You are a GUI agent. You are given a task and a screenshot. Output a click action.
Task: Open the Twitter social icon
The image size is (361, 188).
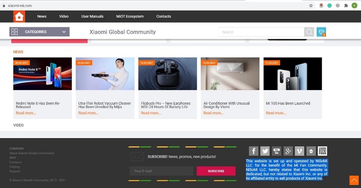pos(265,151)
